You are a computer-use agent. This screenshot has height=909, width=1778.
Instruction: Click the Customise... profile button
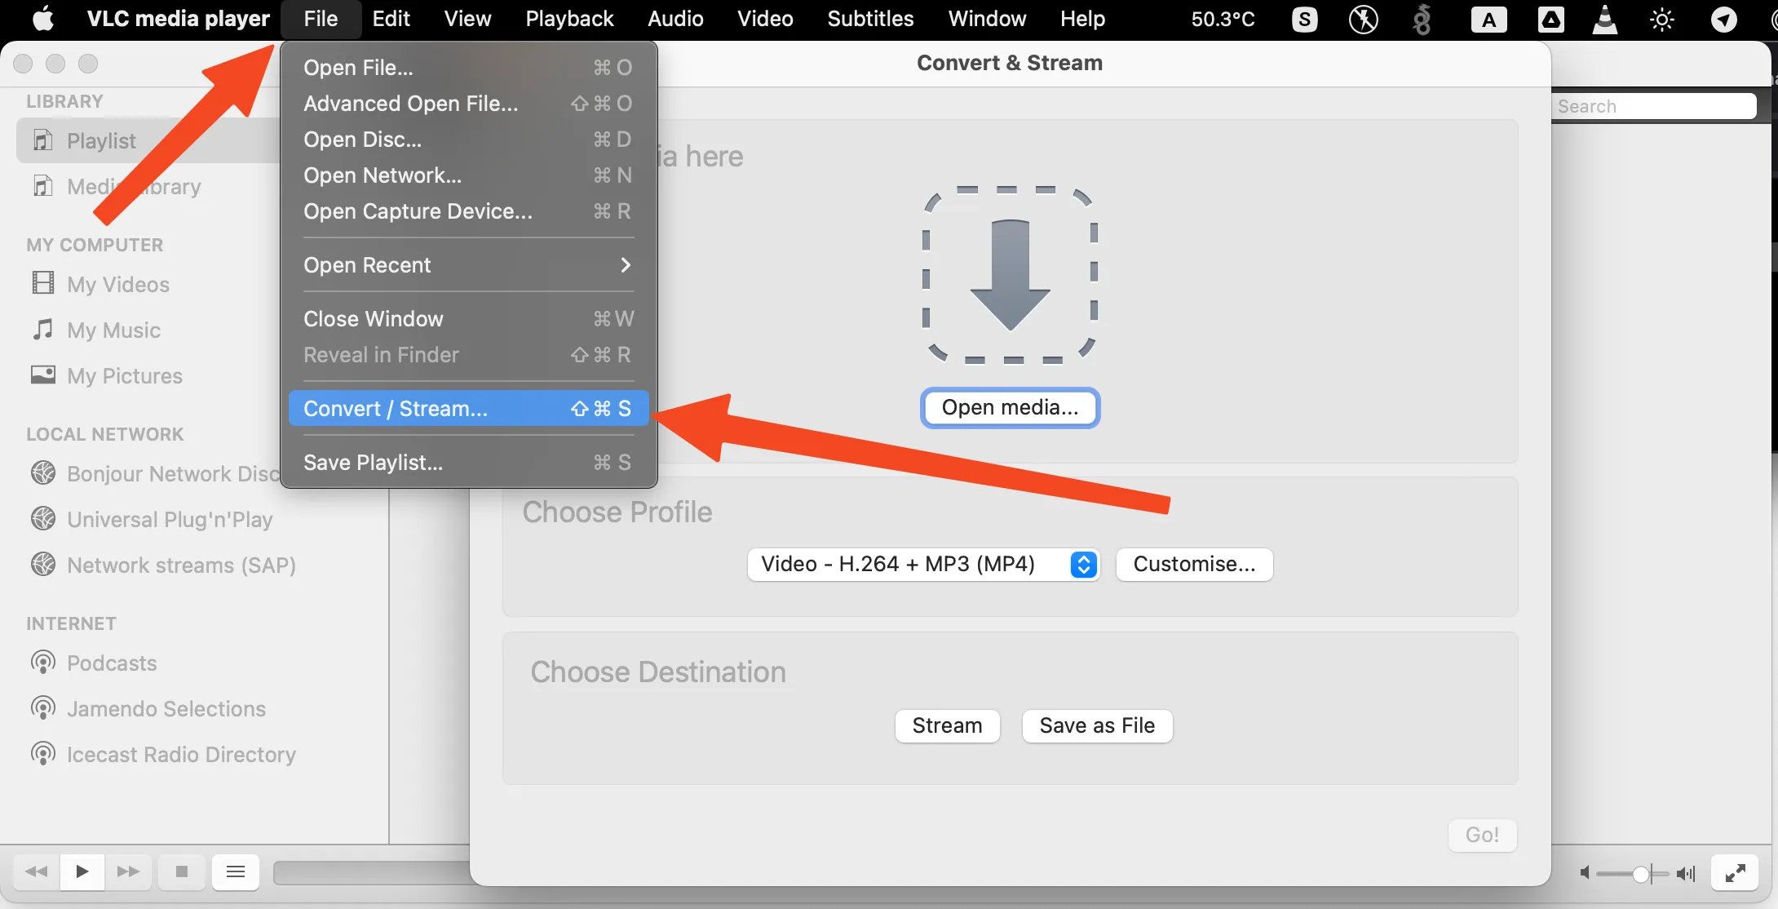[1193, 564]
